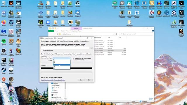Click the Start button in converter
Viewport: 187px width, 105px height.
point(81,80)
